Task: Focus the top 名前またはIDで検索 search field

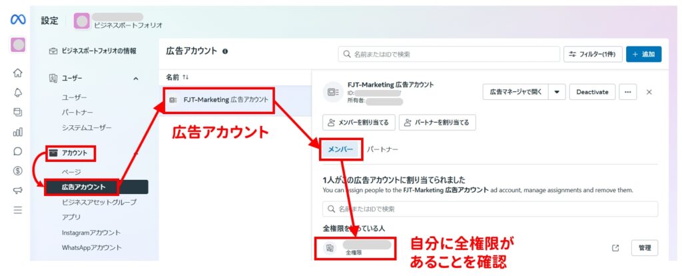Action: (x=449, y=55)
